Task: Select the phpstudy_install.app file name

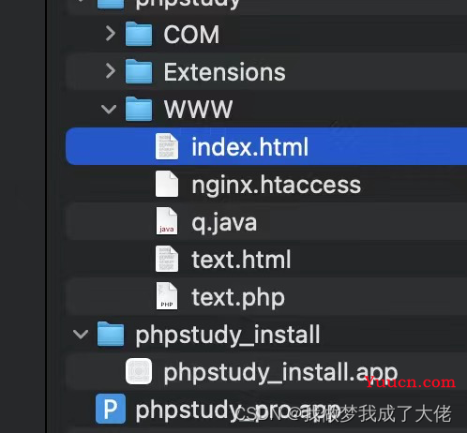Action: pyautogui.click(x=280, y=373)
